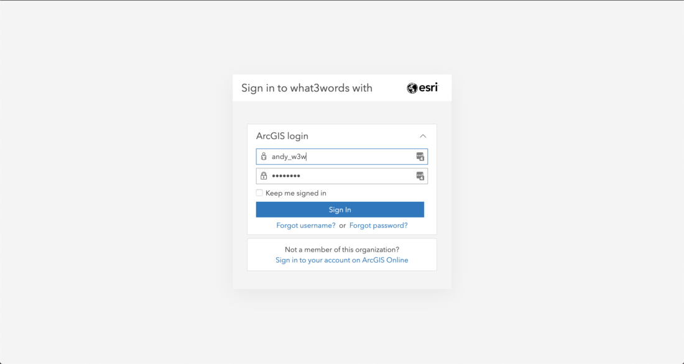
Task: Click the Sign In button
Action: coord(340,210)
